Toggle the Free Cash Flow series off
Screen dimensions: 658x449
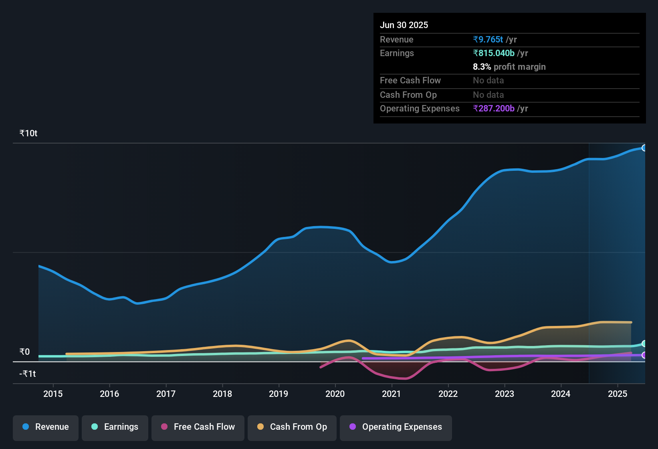point(198,427)
